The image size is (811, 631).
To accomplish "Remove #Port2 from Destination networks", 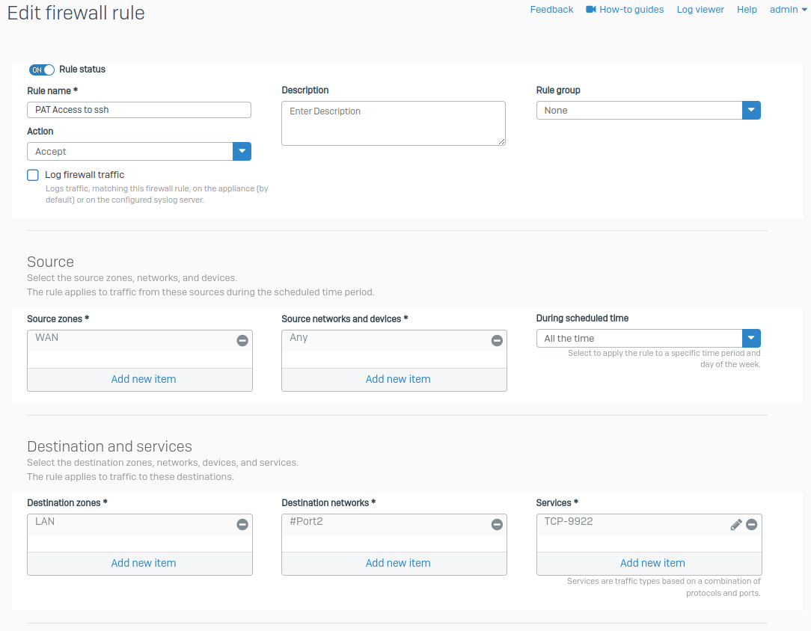I will [497, 525].
